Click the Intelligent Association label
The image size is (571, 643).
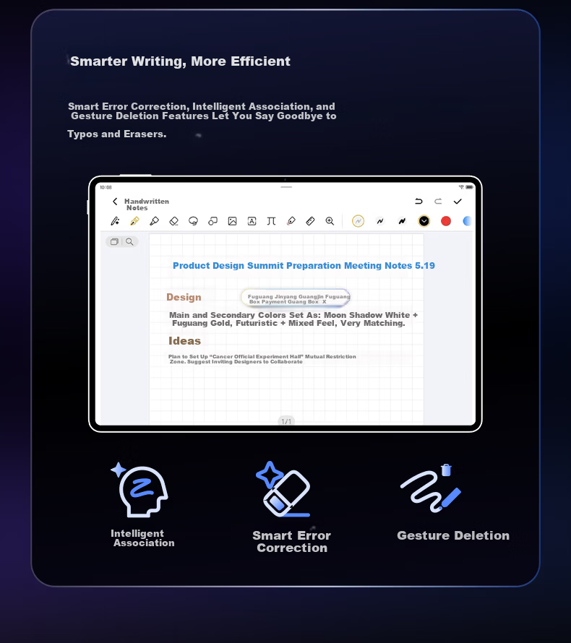pyautogui.click(x=143, y=538)
